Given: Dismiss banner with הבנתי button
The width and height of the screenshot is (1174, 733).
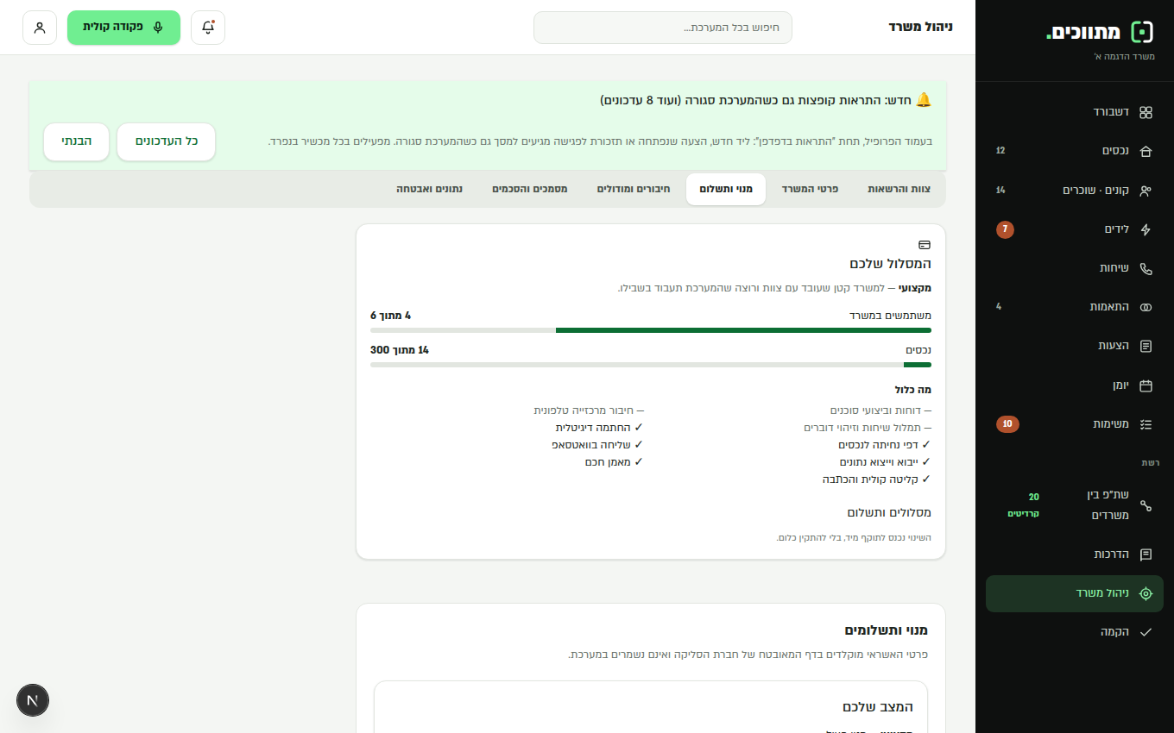Looking at the screenshot, I should (77, 141).
